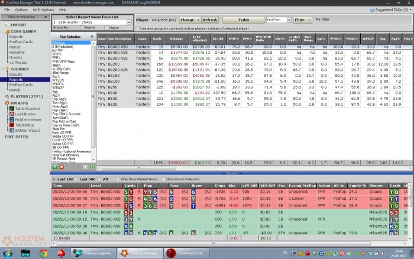The height and width of the screenshot is (259, 414).
Task: Click the volume speaker tray icon
Action: click(384, 254)
